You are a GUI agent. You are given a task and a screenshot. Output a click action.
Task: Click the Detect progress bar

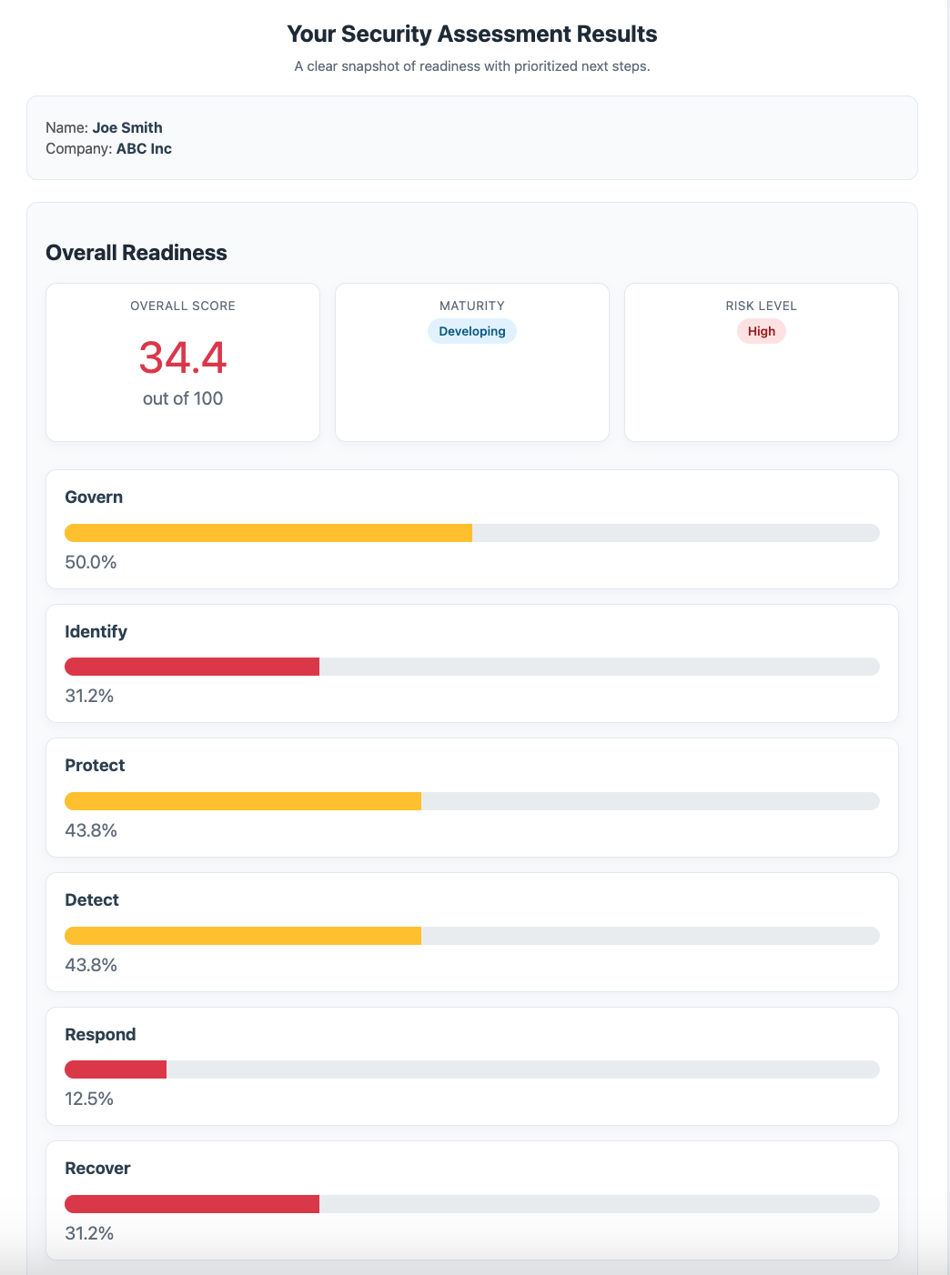click(x=471, y=936)
